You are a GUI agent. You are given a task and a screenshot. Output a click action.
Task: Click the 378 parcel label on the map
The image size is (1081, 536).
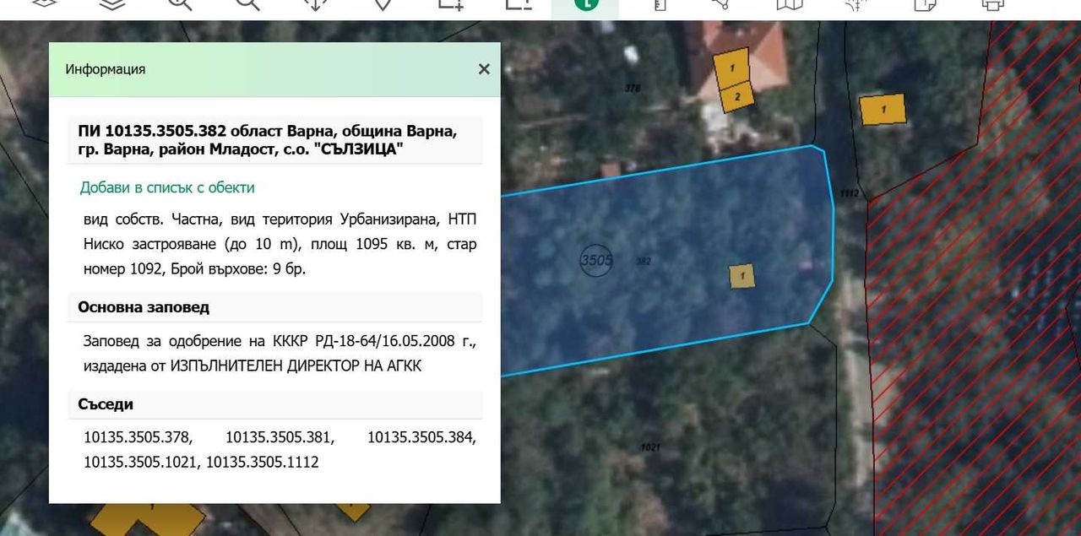(633, 88)
